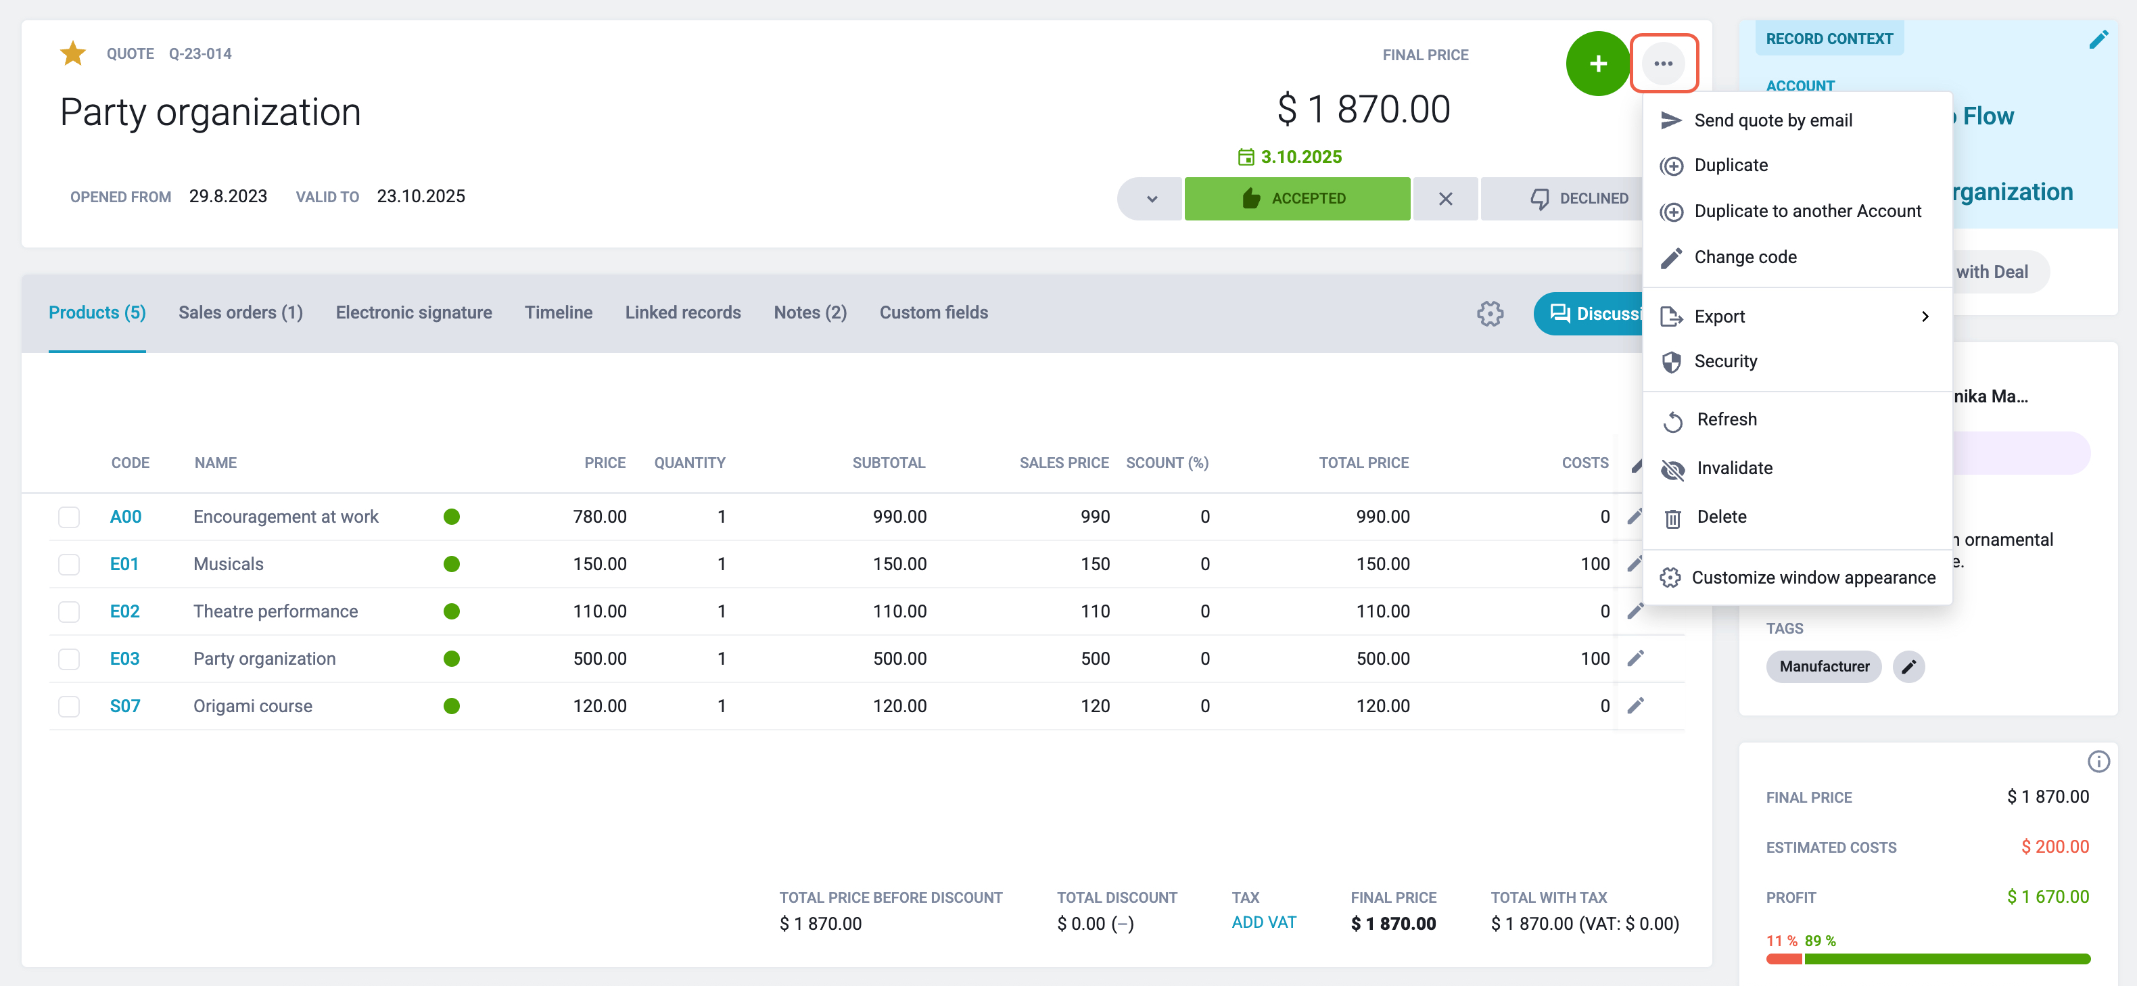This screenshot has width=2137, height=986.
Task: Open the Custom fields tab
Action: coord(934,312)
